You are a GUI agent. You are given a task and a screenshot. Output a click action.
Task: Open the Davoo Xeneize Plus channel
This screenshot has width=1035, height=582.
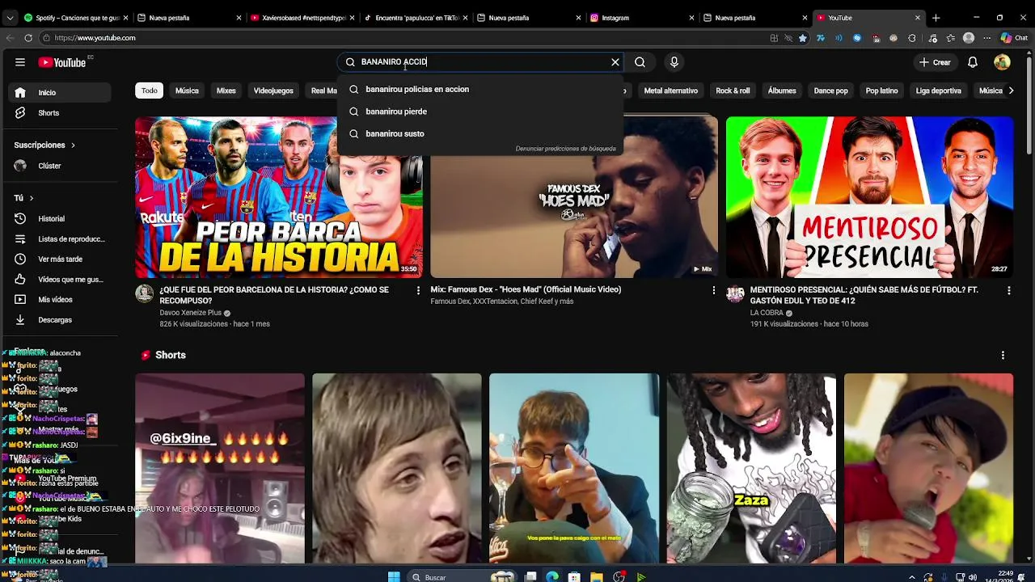pos(190,313)
